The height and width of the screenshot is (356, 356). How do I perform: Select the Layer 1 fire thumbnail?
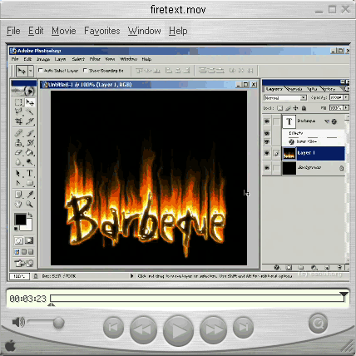289,153
